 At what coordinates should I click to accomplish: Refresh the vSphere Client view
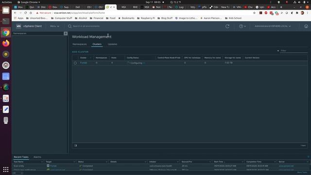[x=227, y=26]
